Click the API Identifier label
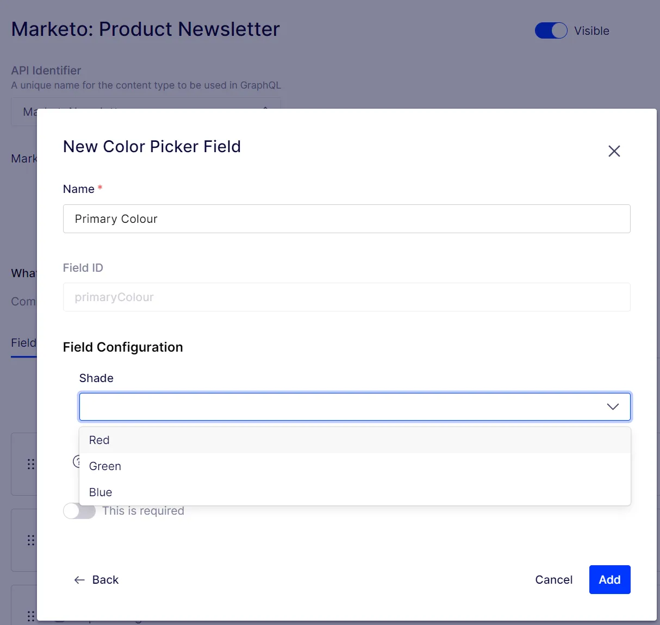Image resolution: width=660 pixels, height=625 pixels. pyautogui.click(x=46, y=71)
